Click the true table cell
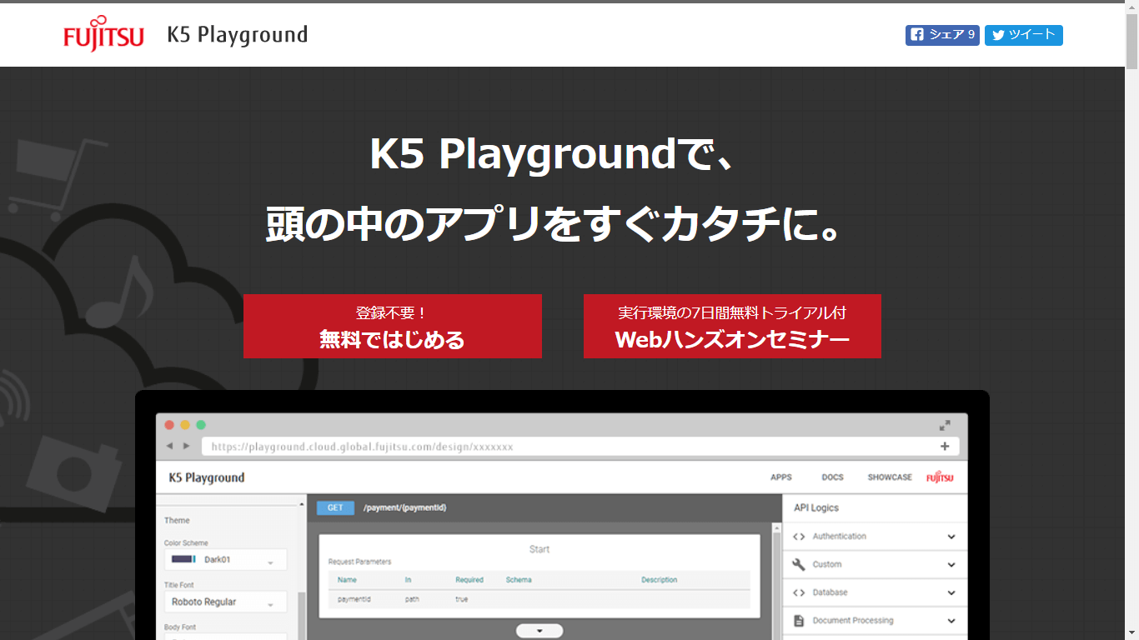This screenshot has height=640, width=1139. [461, 599]
